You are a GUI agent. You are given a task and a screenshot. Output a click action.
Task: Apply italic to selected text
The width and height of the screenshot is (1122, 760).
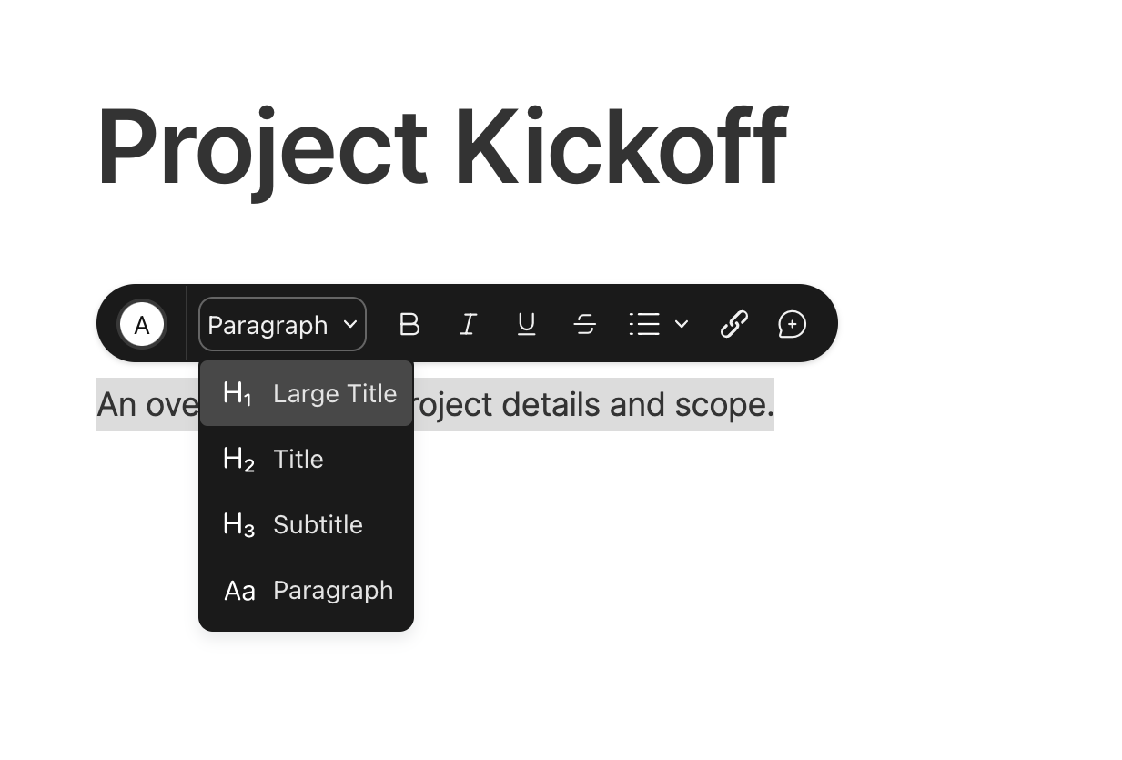click(x=468, y=324)
